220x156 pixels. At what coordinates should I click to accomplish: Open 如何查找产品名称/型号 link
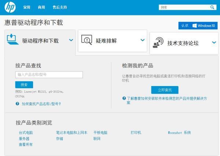(x=41, y=104)
